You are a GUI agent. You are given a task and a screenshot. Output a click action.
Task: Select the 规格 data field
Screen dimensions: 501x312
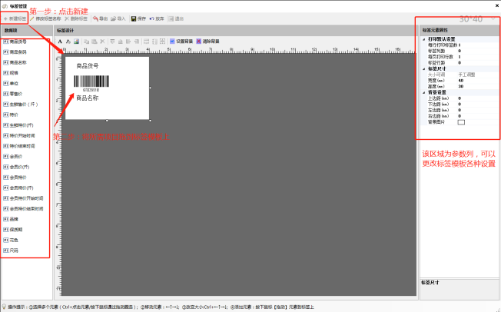click(x=12, y=73)
